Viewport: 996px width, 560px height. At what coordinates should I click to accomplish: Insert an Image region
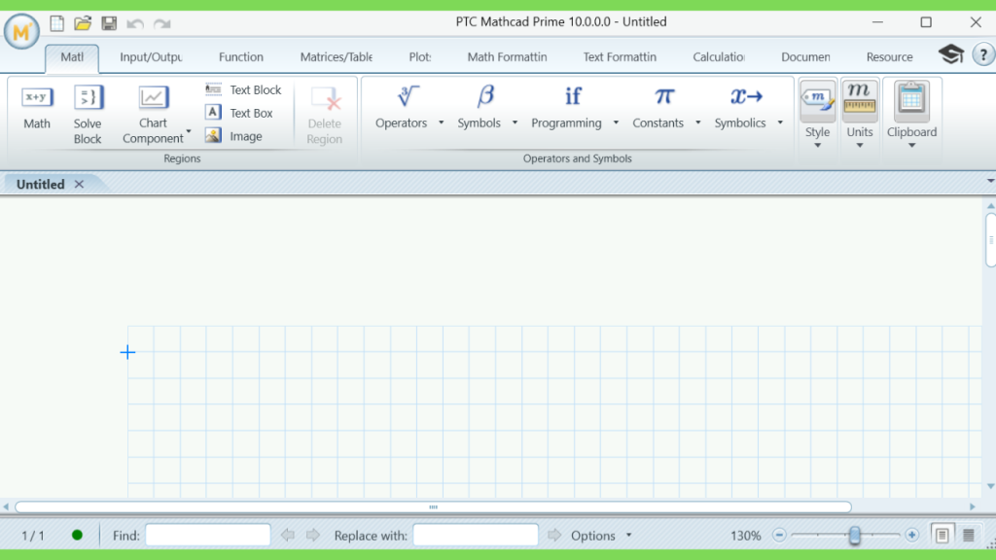click(233, 136)
